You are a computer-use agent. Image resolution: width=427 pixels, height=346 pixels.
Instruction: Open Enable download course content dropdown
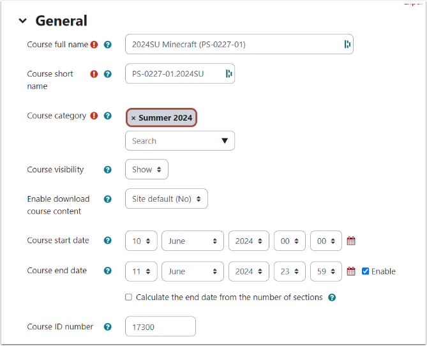[x=167, y=199]
